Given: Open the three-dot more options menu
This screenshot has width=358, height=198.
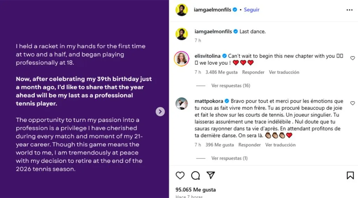Looking at the screenshot, I should pyautogui.click(x=350, y=10).
